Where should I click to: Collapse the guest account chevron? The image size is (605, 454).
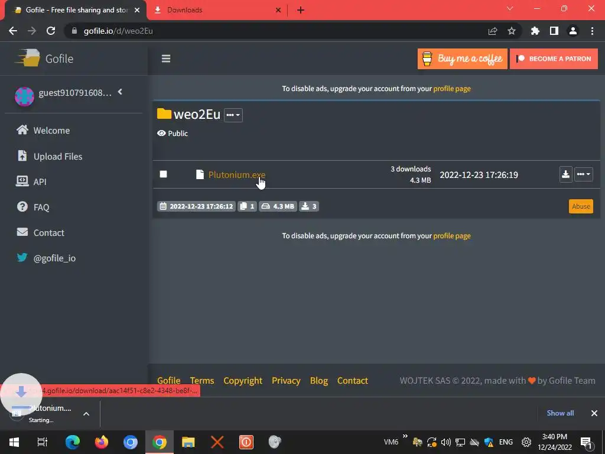(x=120, y=92)
